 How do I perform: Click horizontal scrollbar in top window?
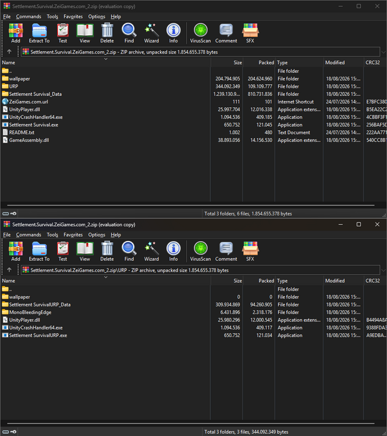point(190,205)
